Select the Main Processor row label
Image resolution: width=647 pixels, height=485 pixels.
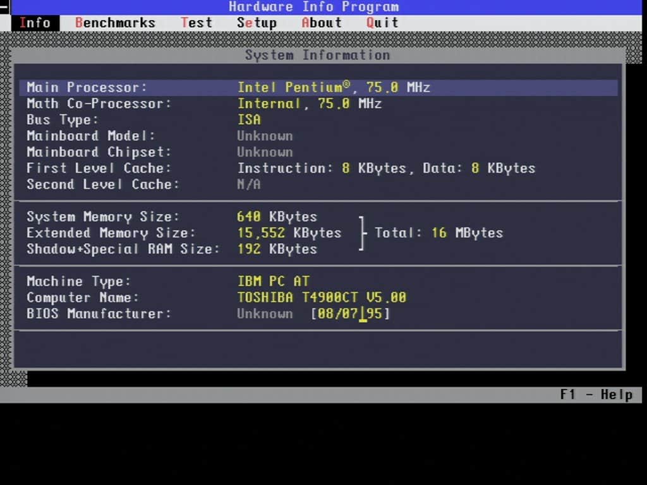click(87, 87)
